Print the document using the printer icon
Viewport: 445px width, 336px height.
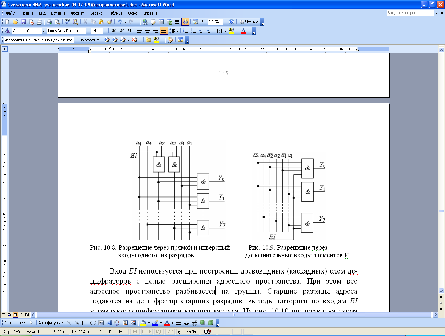click(x=49, y=22)
